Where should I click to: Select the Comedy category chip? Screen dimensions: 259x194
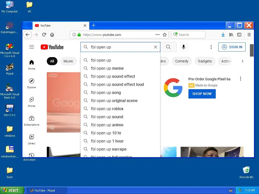[182, 61]
